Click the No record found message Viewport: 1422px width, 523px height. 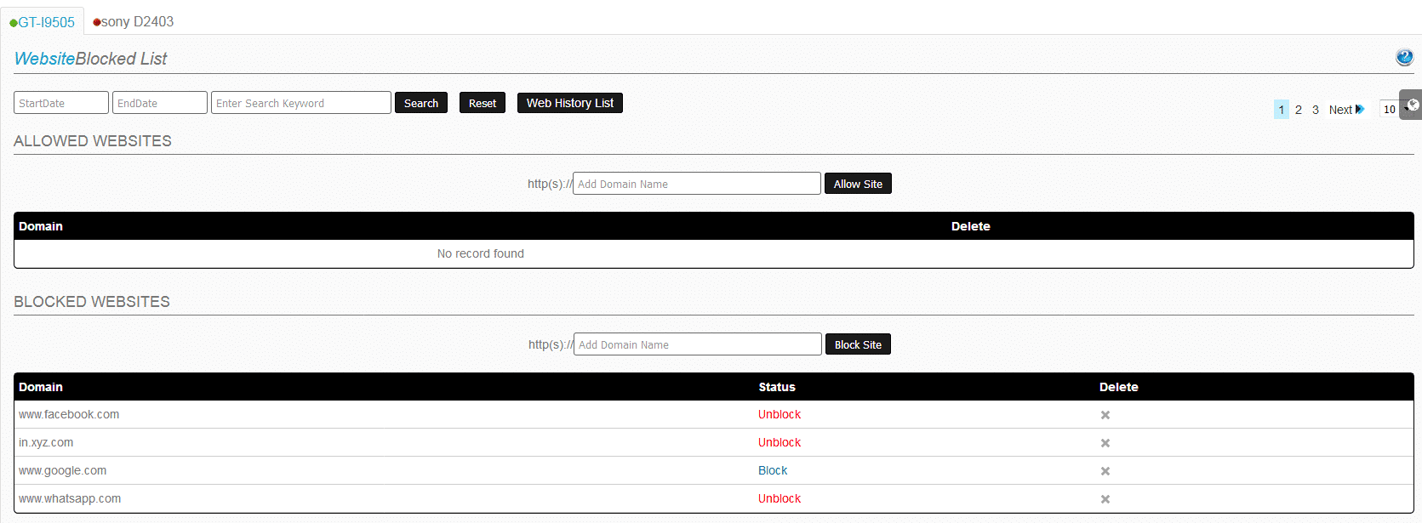481,253
